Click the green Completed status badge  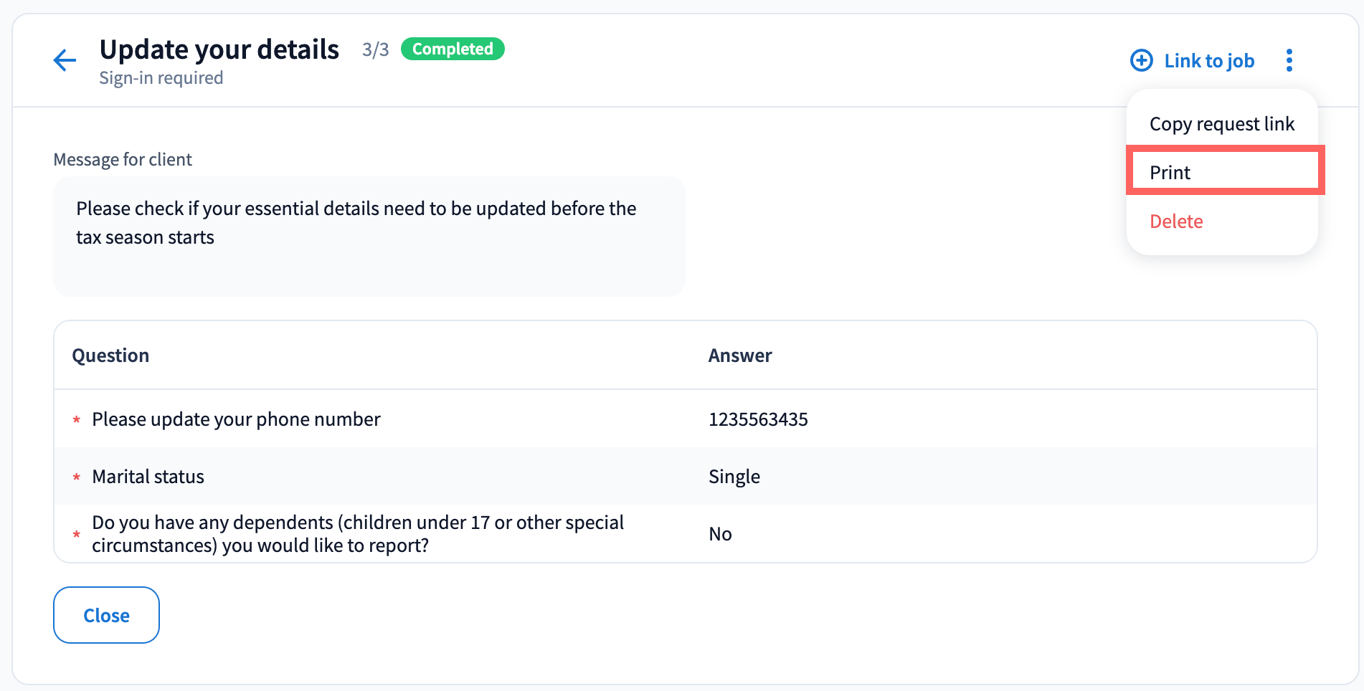(453, 49)
